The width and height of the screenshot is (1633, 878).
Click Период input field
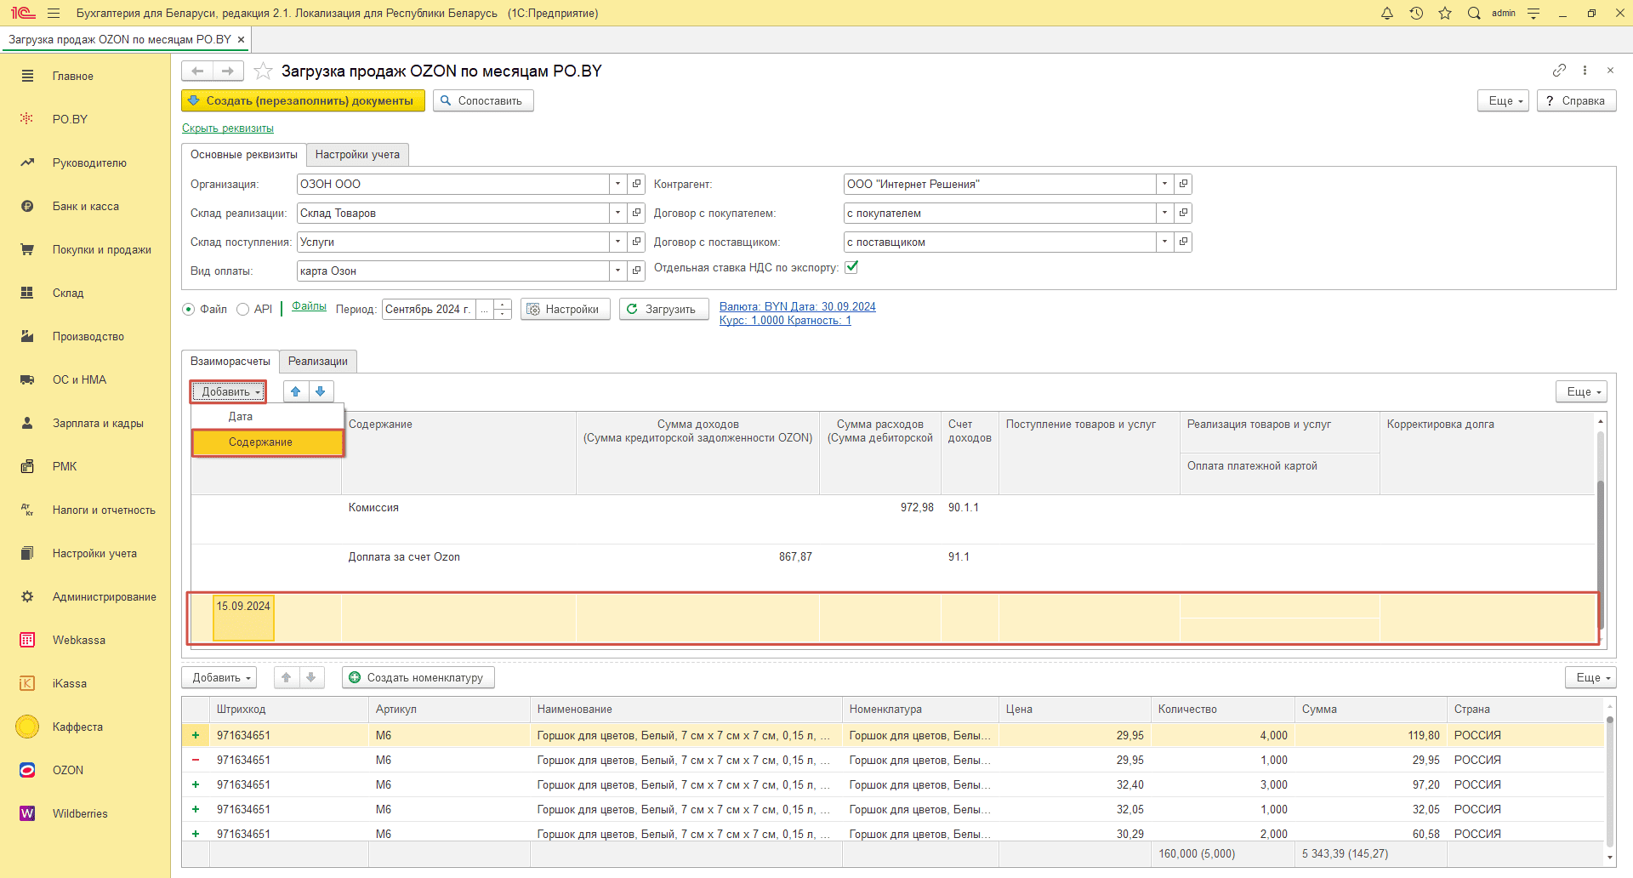(x=429, y=309)
